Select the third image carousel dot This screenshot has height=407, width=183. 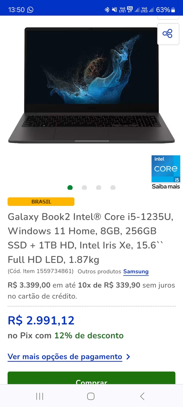pyautogui.click(x=98, y=188)
